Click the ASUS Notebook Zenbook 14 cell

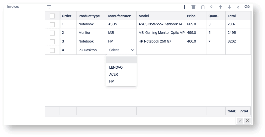pos(161,24)
